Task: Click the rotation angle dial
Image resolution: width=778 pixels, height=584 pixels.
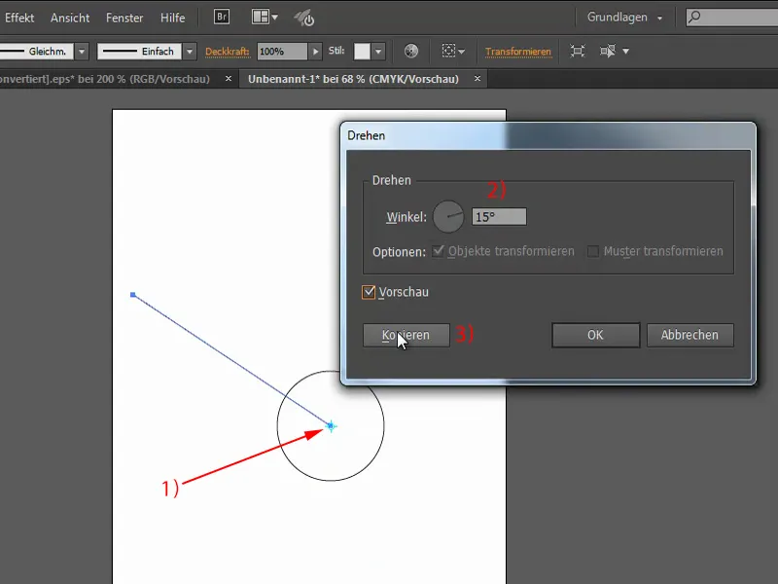Action: coord(448,216)
